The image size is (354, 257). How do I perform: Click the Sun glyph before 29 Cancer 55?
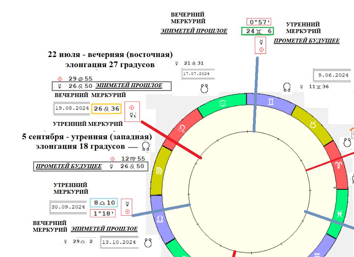[x=60, y=79]
